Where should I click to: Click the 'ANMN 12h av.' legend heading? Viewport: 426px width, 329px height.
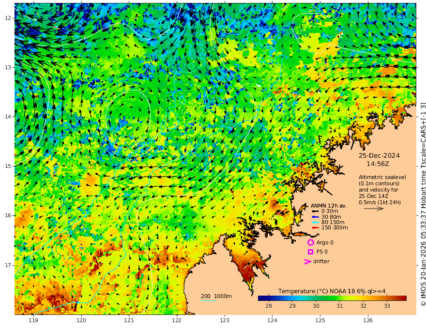pos(329,206)
